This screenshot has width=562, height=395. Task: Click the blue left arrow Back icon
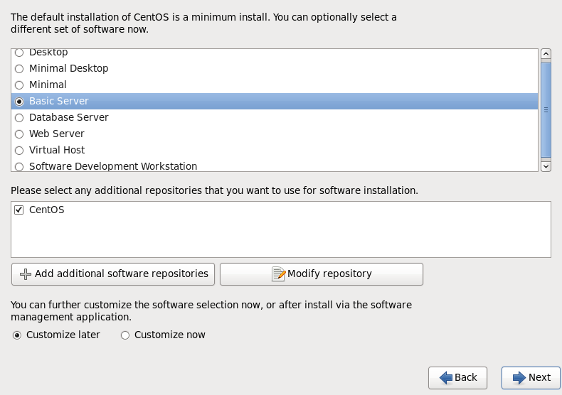446,377
